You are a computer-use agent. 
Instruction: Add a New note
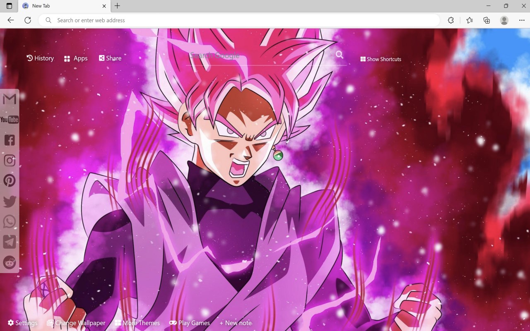[x=236, y=323]
